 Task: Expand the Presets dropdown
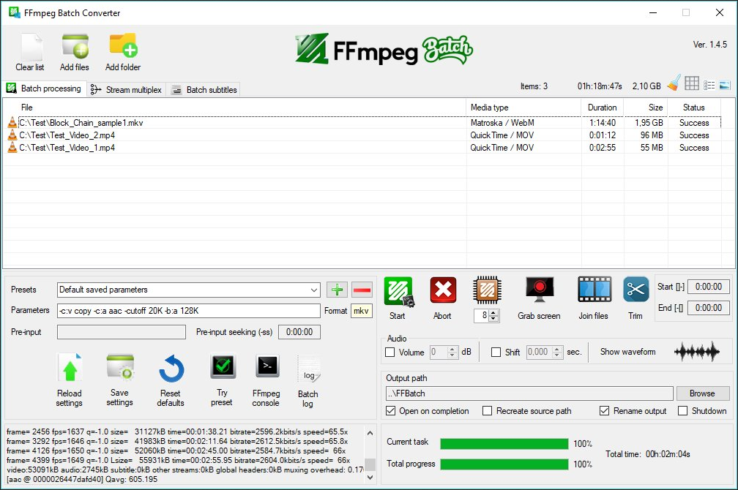coord(314,290)
